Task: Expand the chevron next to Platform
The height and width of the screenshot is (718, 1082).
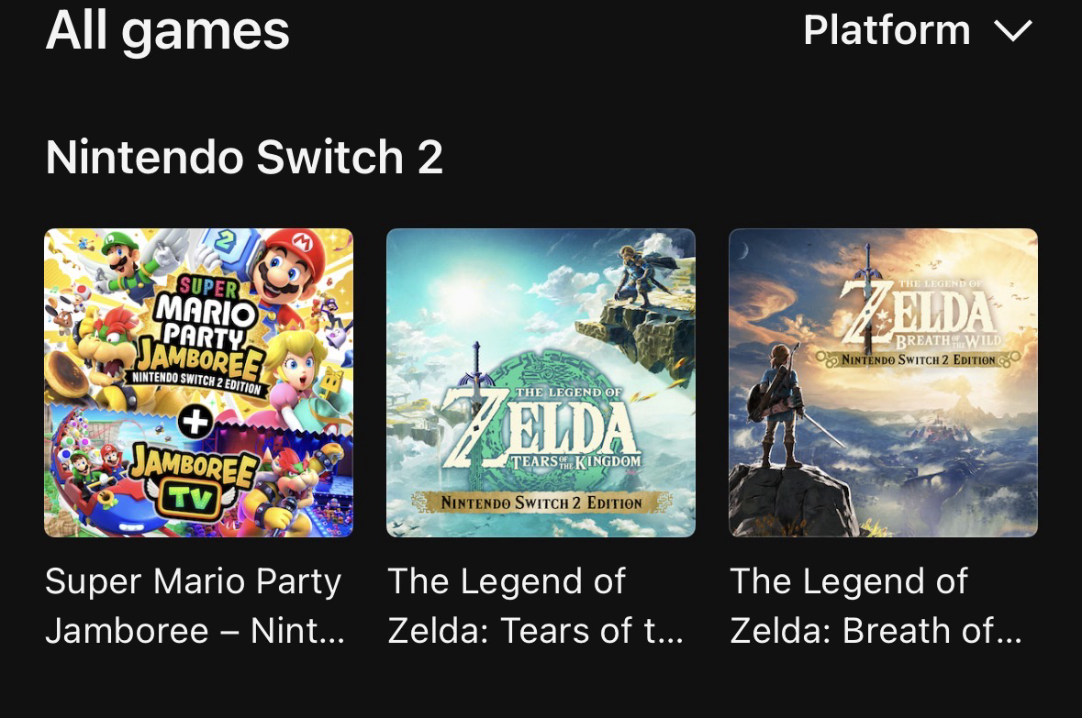Action: pyautogui.click(x=1013, y=32)
